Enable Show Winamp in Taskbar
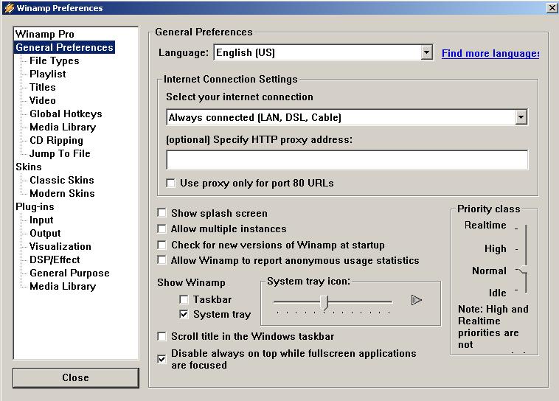Image resolution: width=559 pixels, height=401 pixels. coord(184,299)
